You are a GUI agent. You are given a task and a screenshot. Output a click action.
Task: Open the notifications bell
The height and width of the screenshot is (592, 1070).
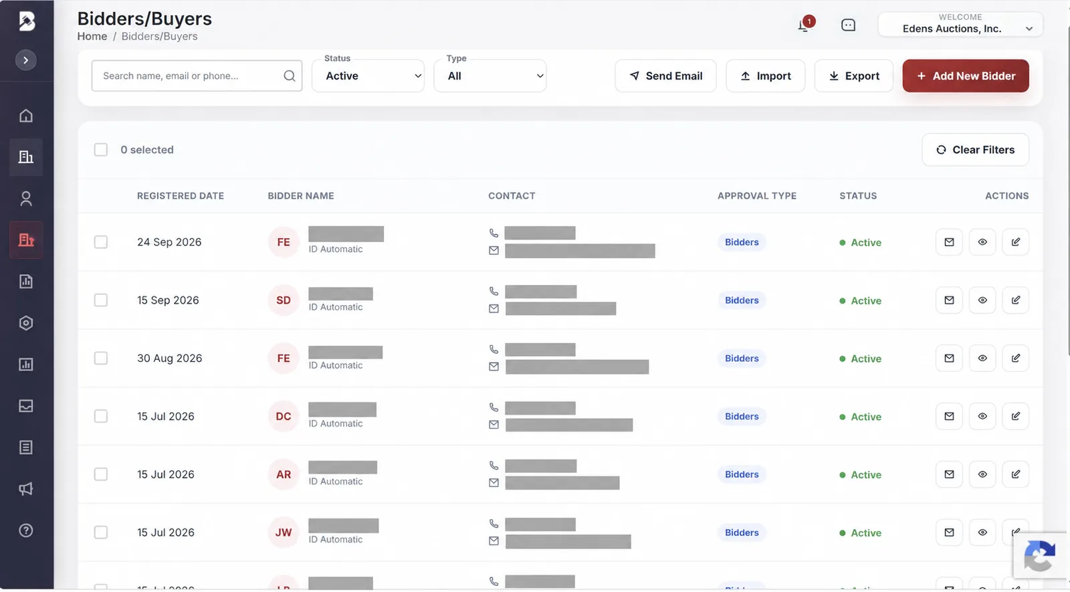tap(804, 25)
